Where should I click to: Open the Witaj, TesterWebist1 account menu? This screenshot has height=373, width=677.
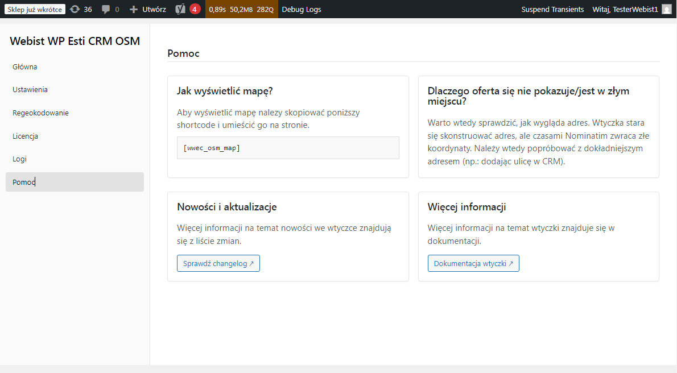point(625,9)
